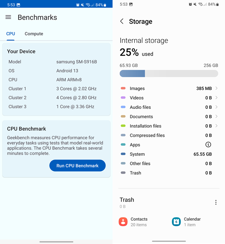Tap the 65.93 GB used value

129,66
